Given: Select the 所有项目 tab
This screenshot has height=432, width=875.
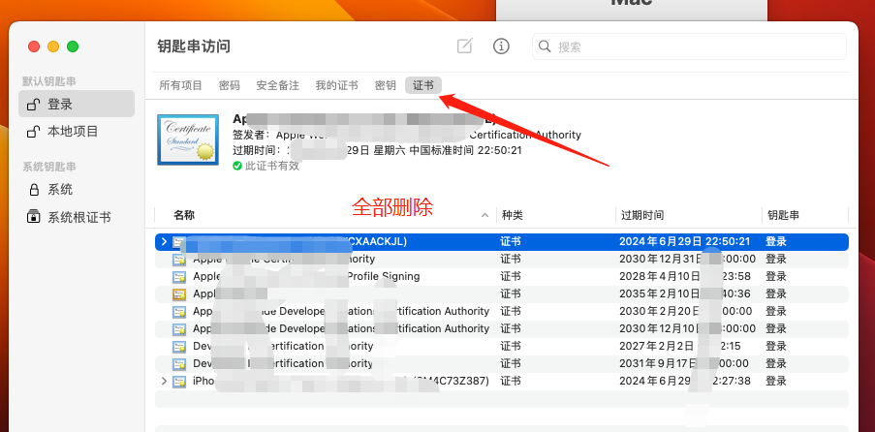Looking at the screenshot, I should [181, 85].
